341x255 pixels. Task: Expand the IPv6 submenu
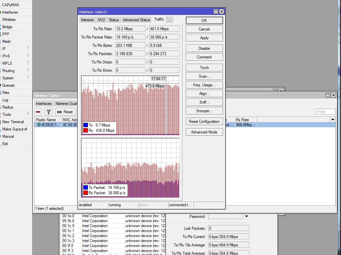[28, 56]
